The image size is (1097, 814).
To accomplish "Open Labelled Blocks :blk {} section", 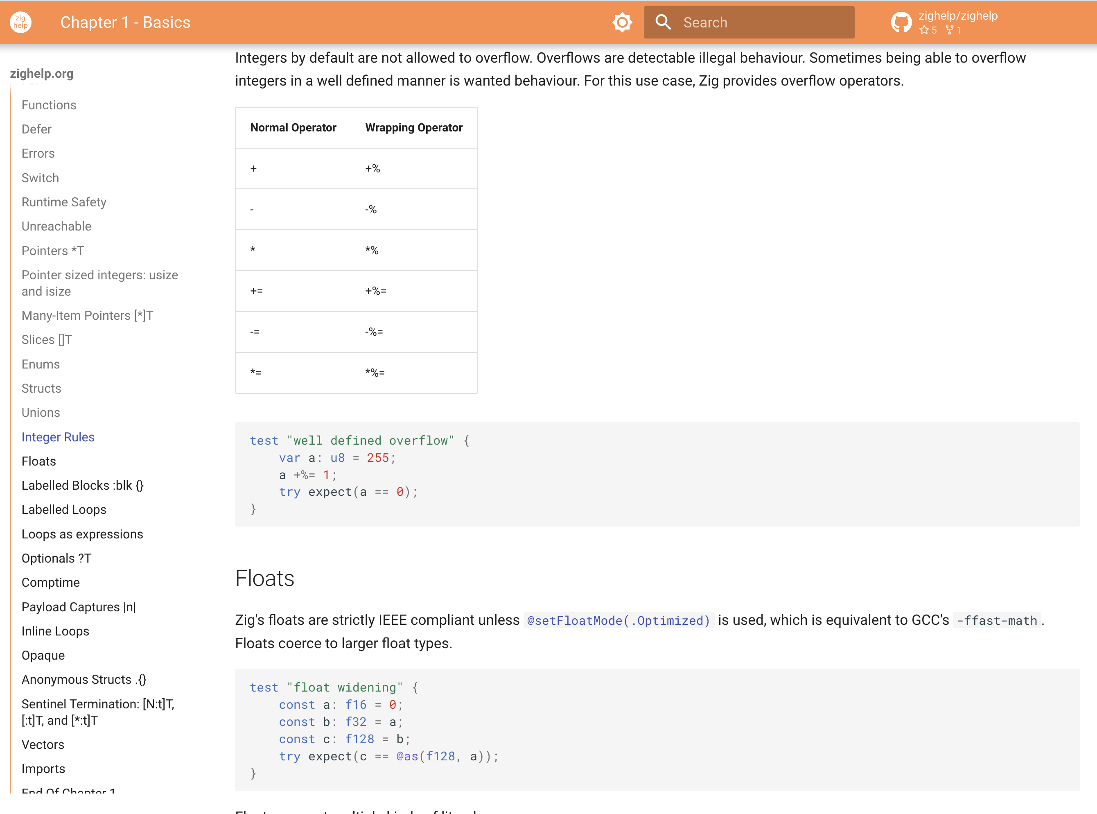I will click(83, 485).
